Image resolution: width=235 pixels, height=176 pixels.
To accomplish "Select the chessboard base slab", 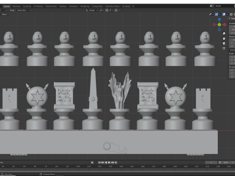I will tap(109, 142).
